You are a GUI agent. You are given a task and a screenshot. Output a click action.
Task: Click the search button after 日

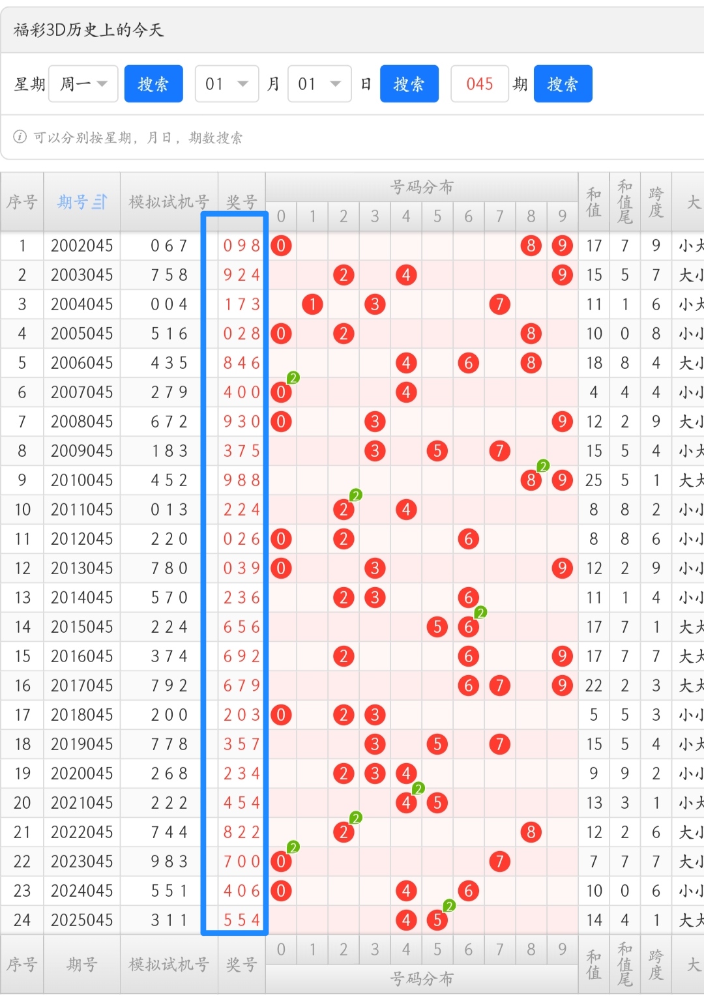[409, 84]
